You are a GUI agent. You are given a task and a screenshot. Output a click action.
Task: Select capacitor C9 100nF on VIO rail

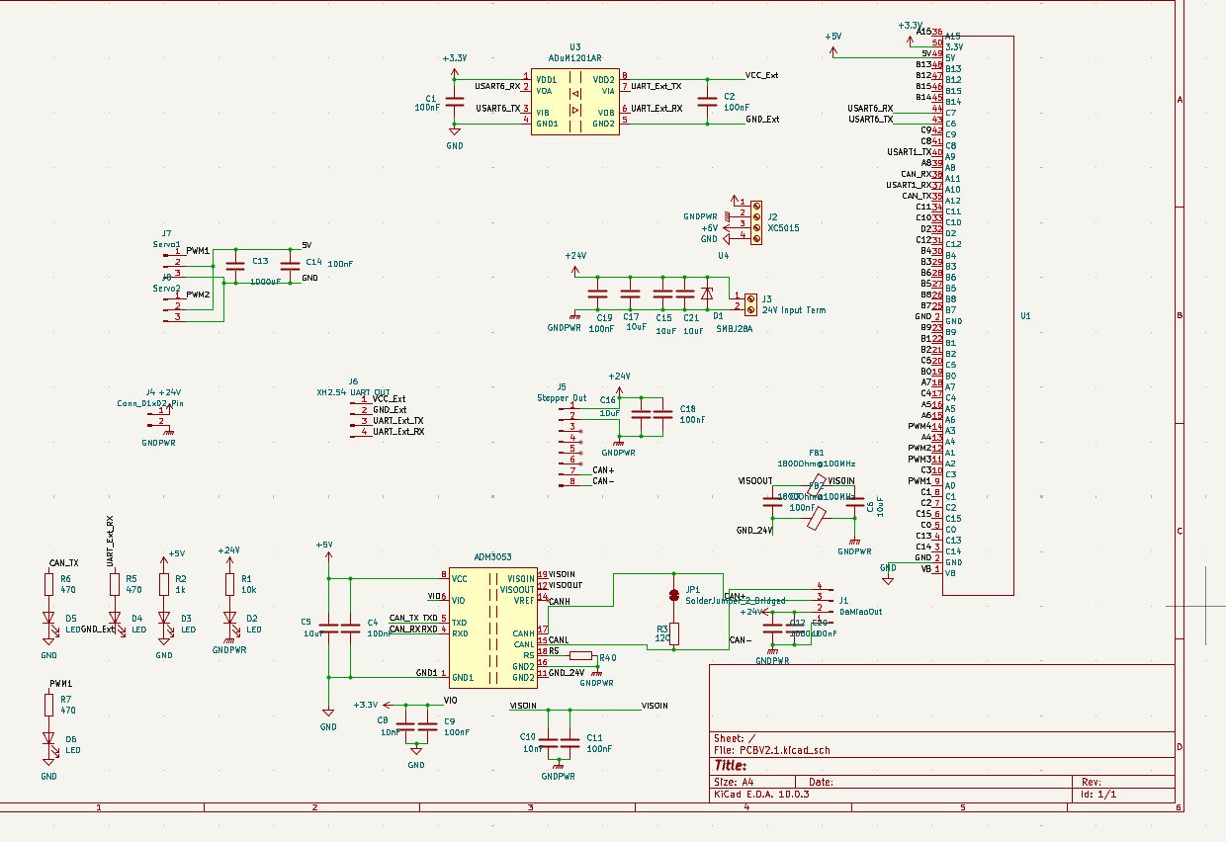pyautogui.click(x=427, y=727)
